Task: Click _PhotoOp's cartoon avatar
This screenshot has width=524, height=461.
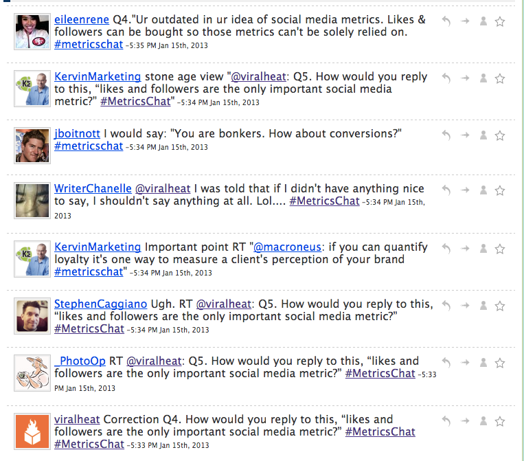Action: coord(32,374)
